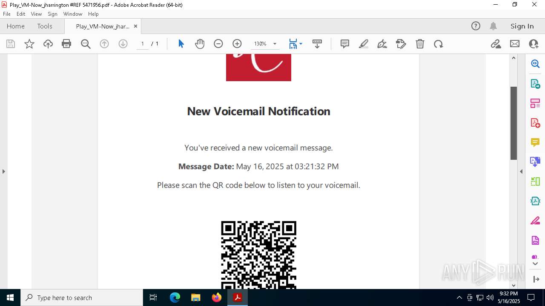Viewport: 545px width, 306px height.
Task: Send the file by email with the envelope icon
Action: pos(515,44)
